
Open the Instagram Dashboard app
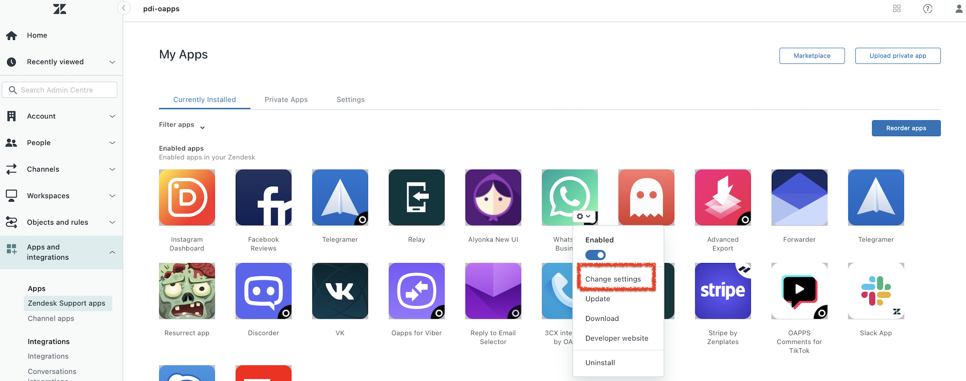187,197
